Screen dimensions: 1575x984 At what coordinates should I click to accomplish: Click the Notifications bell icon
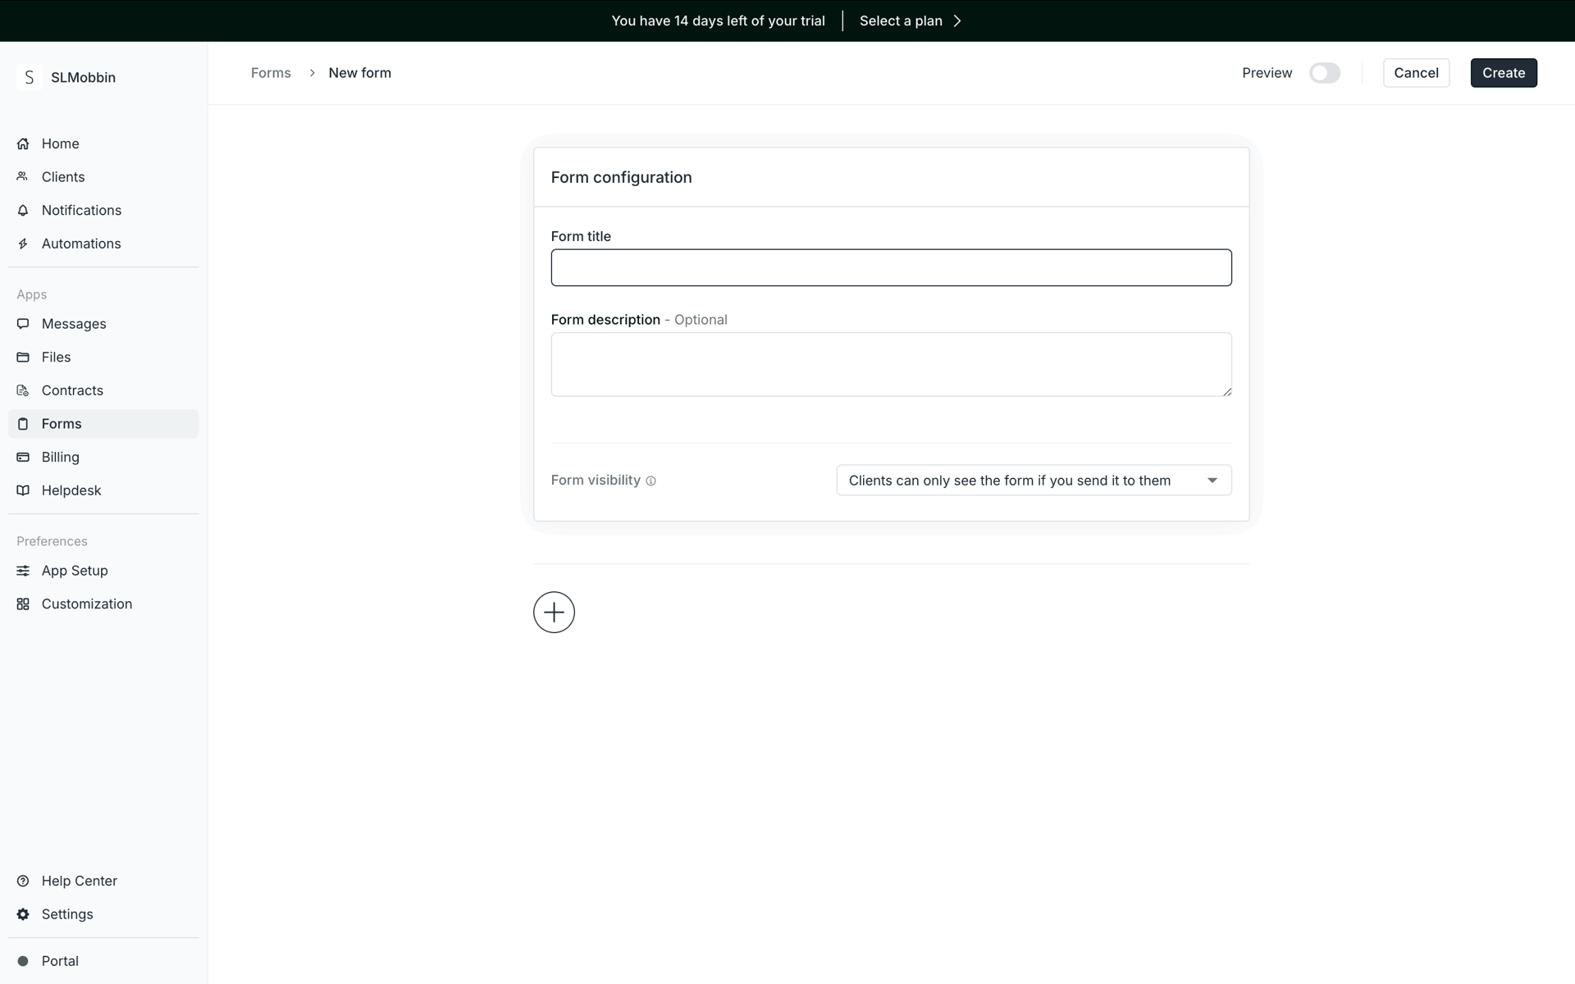tap(23, 211)
